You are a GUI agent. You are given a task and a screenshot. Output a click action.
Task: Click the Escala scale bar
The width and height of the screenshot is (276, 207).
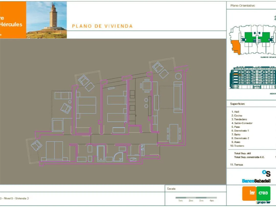pos(196,198)
